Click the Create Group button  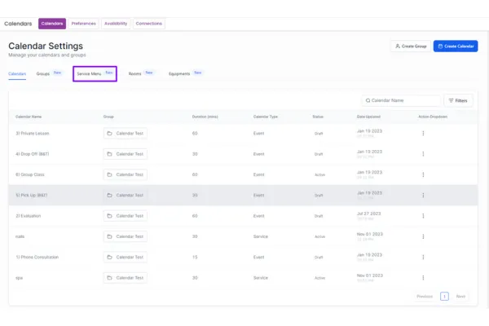[410, 46]
